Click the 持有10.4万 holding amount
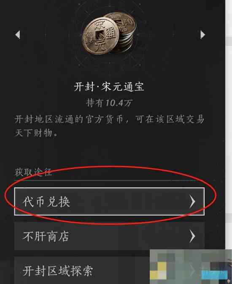This screenshot has height=284, width=232. click(109, 103)
